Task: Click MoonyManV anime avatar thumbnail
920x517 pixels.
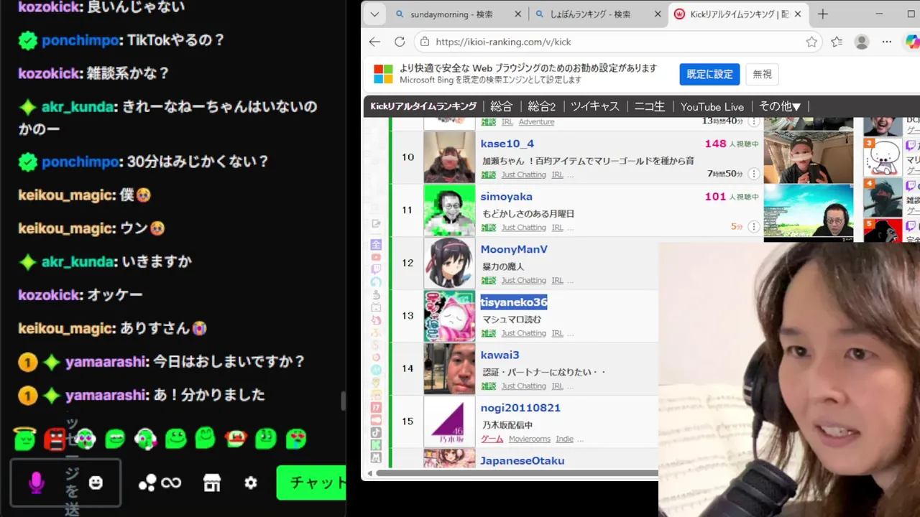Action: (449, 263)
